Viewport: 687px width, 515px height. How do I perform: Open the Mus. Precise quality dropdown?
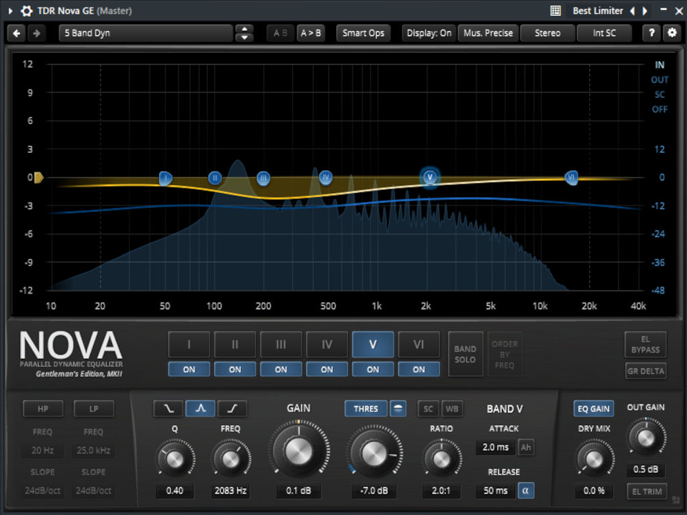coord(488,33)
